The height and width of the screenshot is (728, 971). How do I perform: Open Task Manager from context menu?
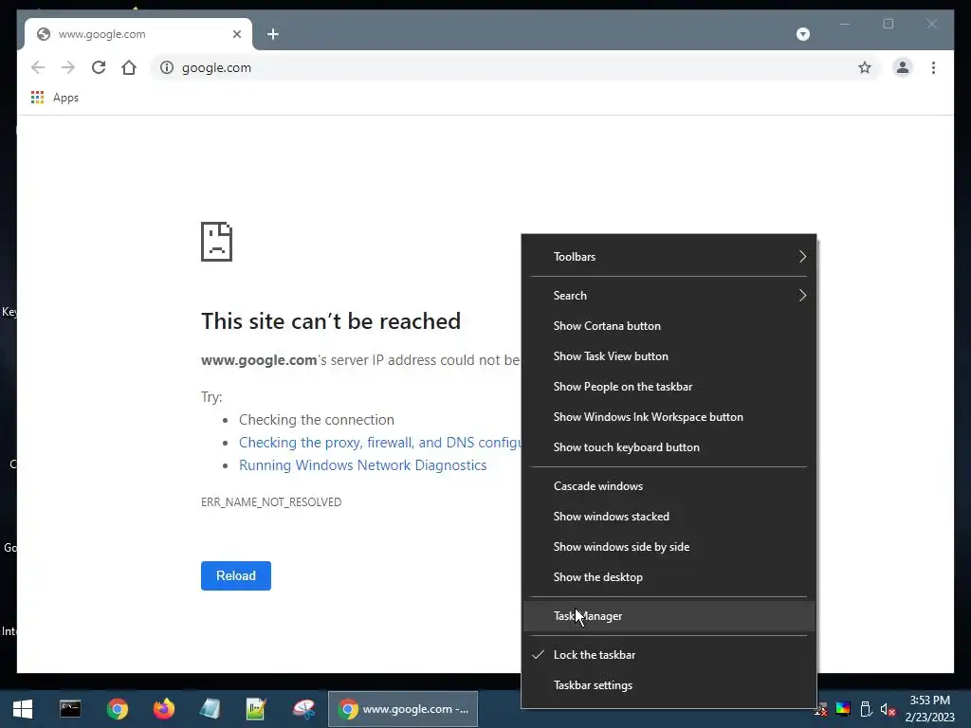click(x=669, y=616)
